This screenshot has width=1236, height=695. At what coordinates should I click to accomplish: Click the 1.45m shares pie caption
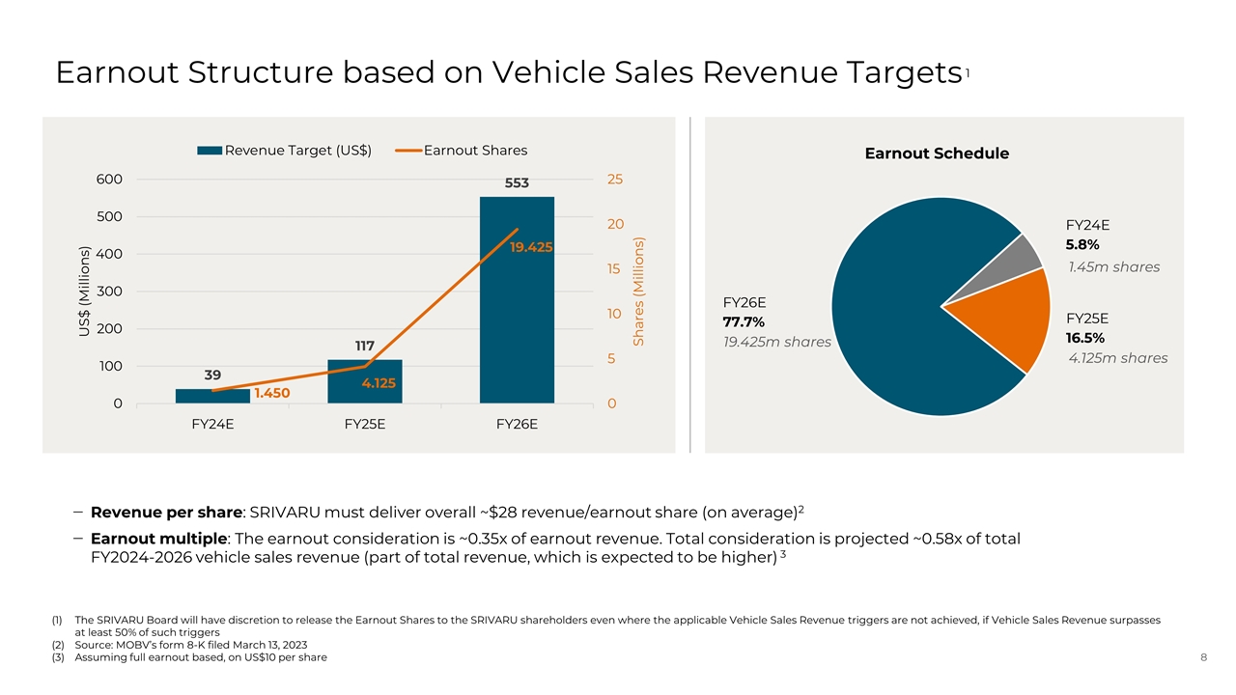[x=1113, y=266]
